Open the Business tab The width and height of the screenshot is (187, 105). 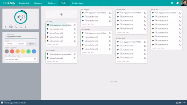click(38, 3)
